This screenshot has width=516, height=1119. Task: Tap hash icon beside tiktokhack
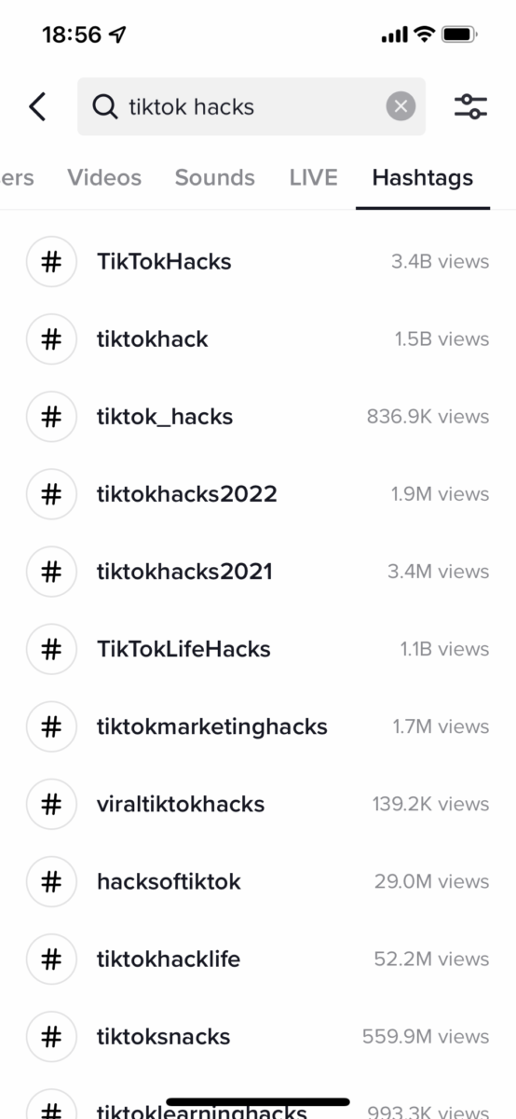[52, 339]
